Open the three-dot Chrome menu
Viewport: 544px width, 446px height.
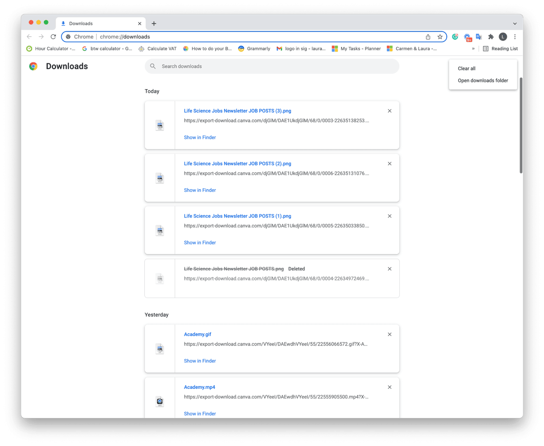(515, 37)
